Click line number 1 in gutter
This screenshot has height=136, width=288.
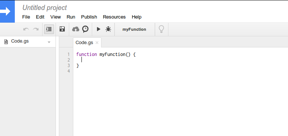69,54
